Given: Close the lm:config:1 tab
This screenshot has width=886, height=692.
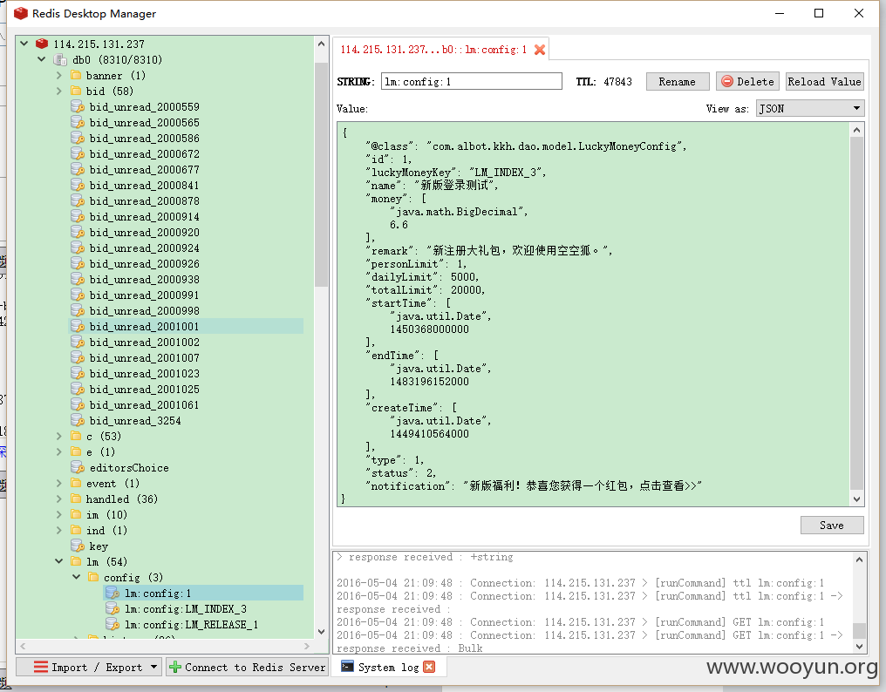Looking at the screenshot, I should [x=540, y=50].
